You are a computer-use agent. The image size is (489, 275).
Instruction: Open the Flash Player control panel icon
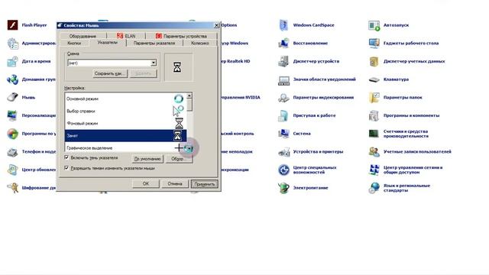12,25
